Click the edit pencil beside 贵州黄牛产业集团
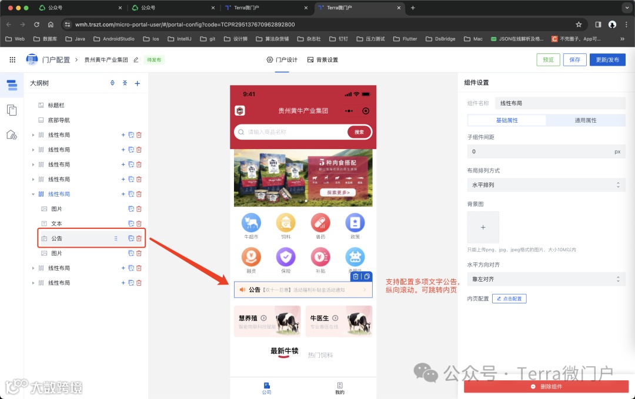The width and height of the screenshot is (635, 399). 136,60
